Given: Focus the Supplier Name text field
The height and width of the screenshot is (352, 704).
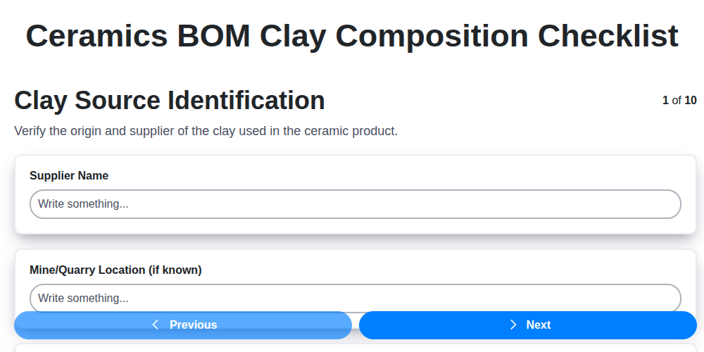Looking at the screenshot, I should [355, 204].
